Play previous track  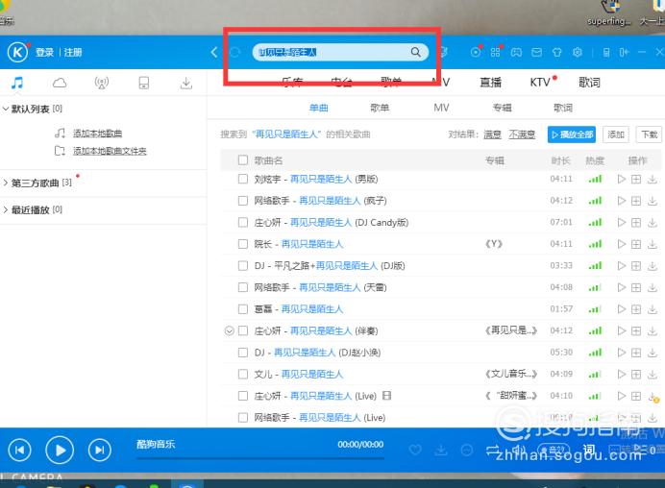click(19, 450)
